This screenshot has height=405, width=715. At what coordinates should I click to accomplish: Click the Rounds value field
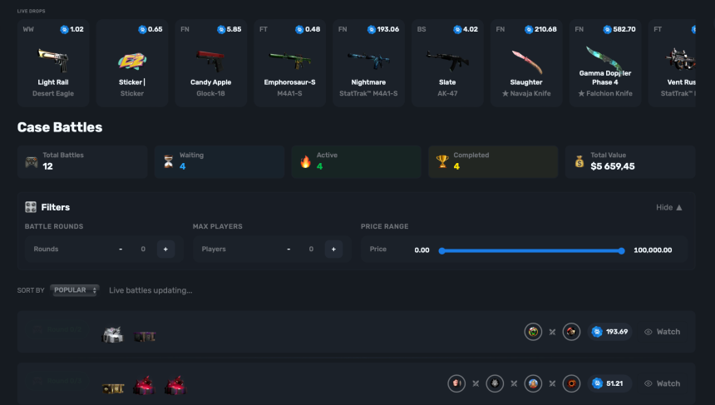(143, 249)
